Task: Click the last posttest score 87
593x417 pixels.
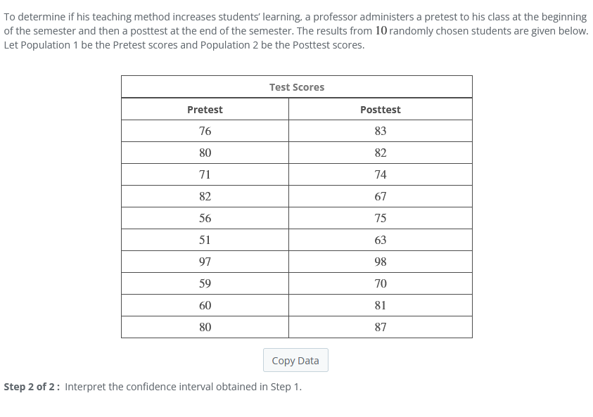Action: click(x=380, y=326)
